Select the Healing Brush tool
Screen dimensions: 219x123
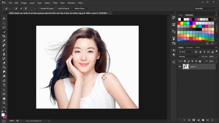(4, 45)
